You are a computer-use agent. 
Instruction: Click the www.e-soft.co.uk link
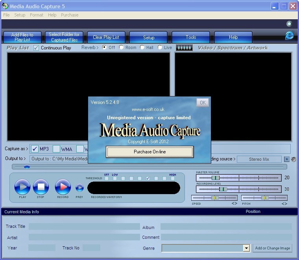click(148, 109)
